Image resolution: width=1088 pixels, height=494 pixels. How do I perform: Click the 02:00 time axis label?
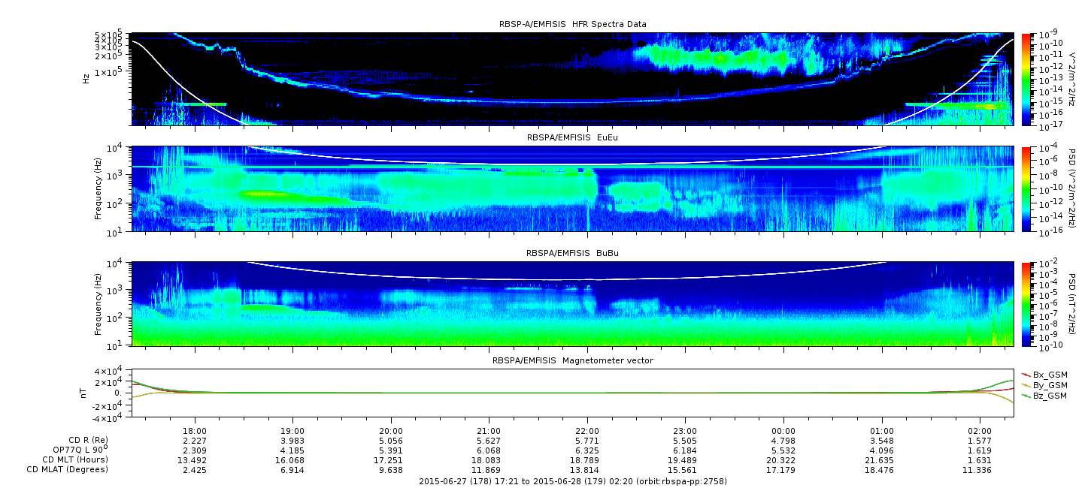click(x=980, y=430)
